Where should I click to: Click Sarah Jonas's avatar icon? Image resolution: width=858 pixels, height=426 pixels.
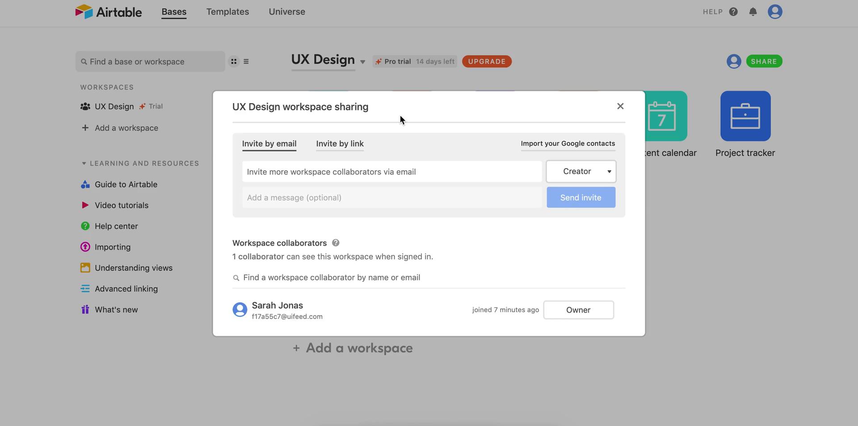coord(240,310)
